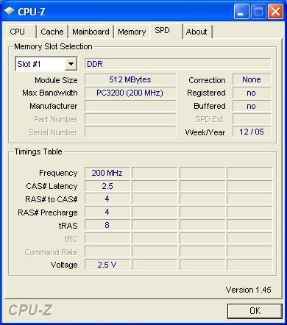The width and height of the screenshot is (287, 325).
Task: Click the Version 1.45 text
Action: 248,290
